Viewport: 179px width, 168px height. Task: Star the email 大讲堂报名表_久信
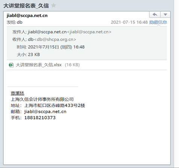pos(54,5)
